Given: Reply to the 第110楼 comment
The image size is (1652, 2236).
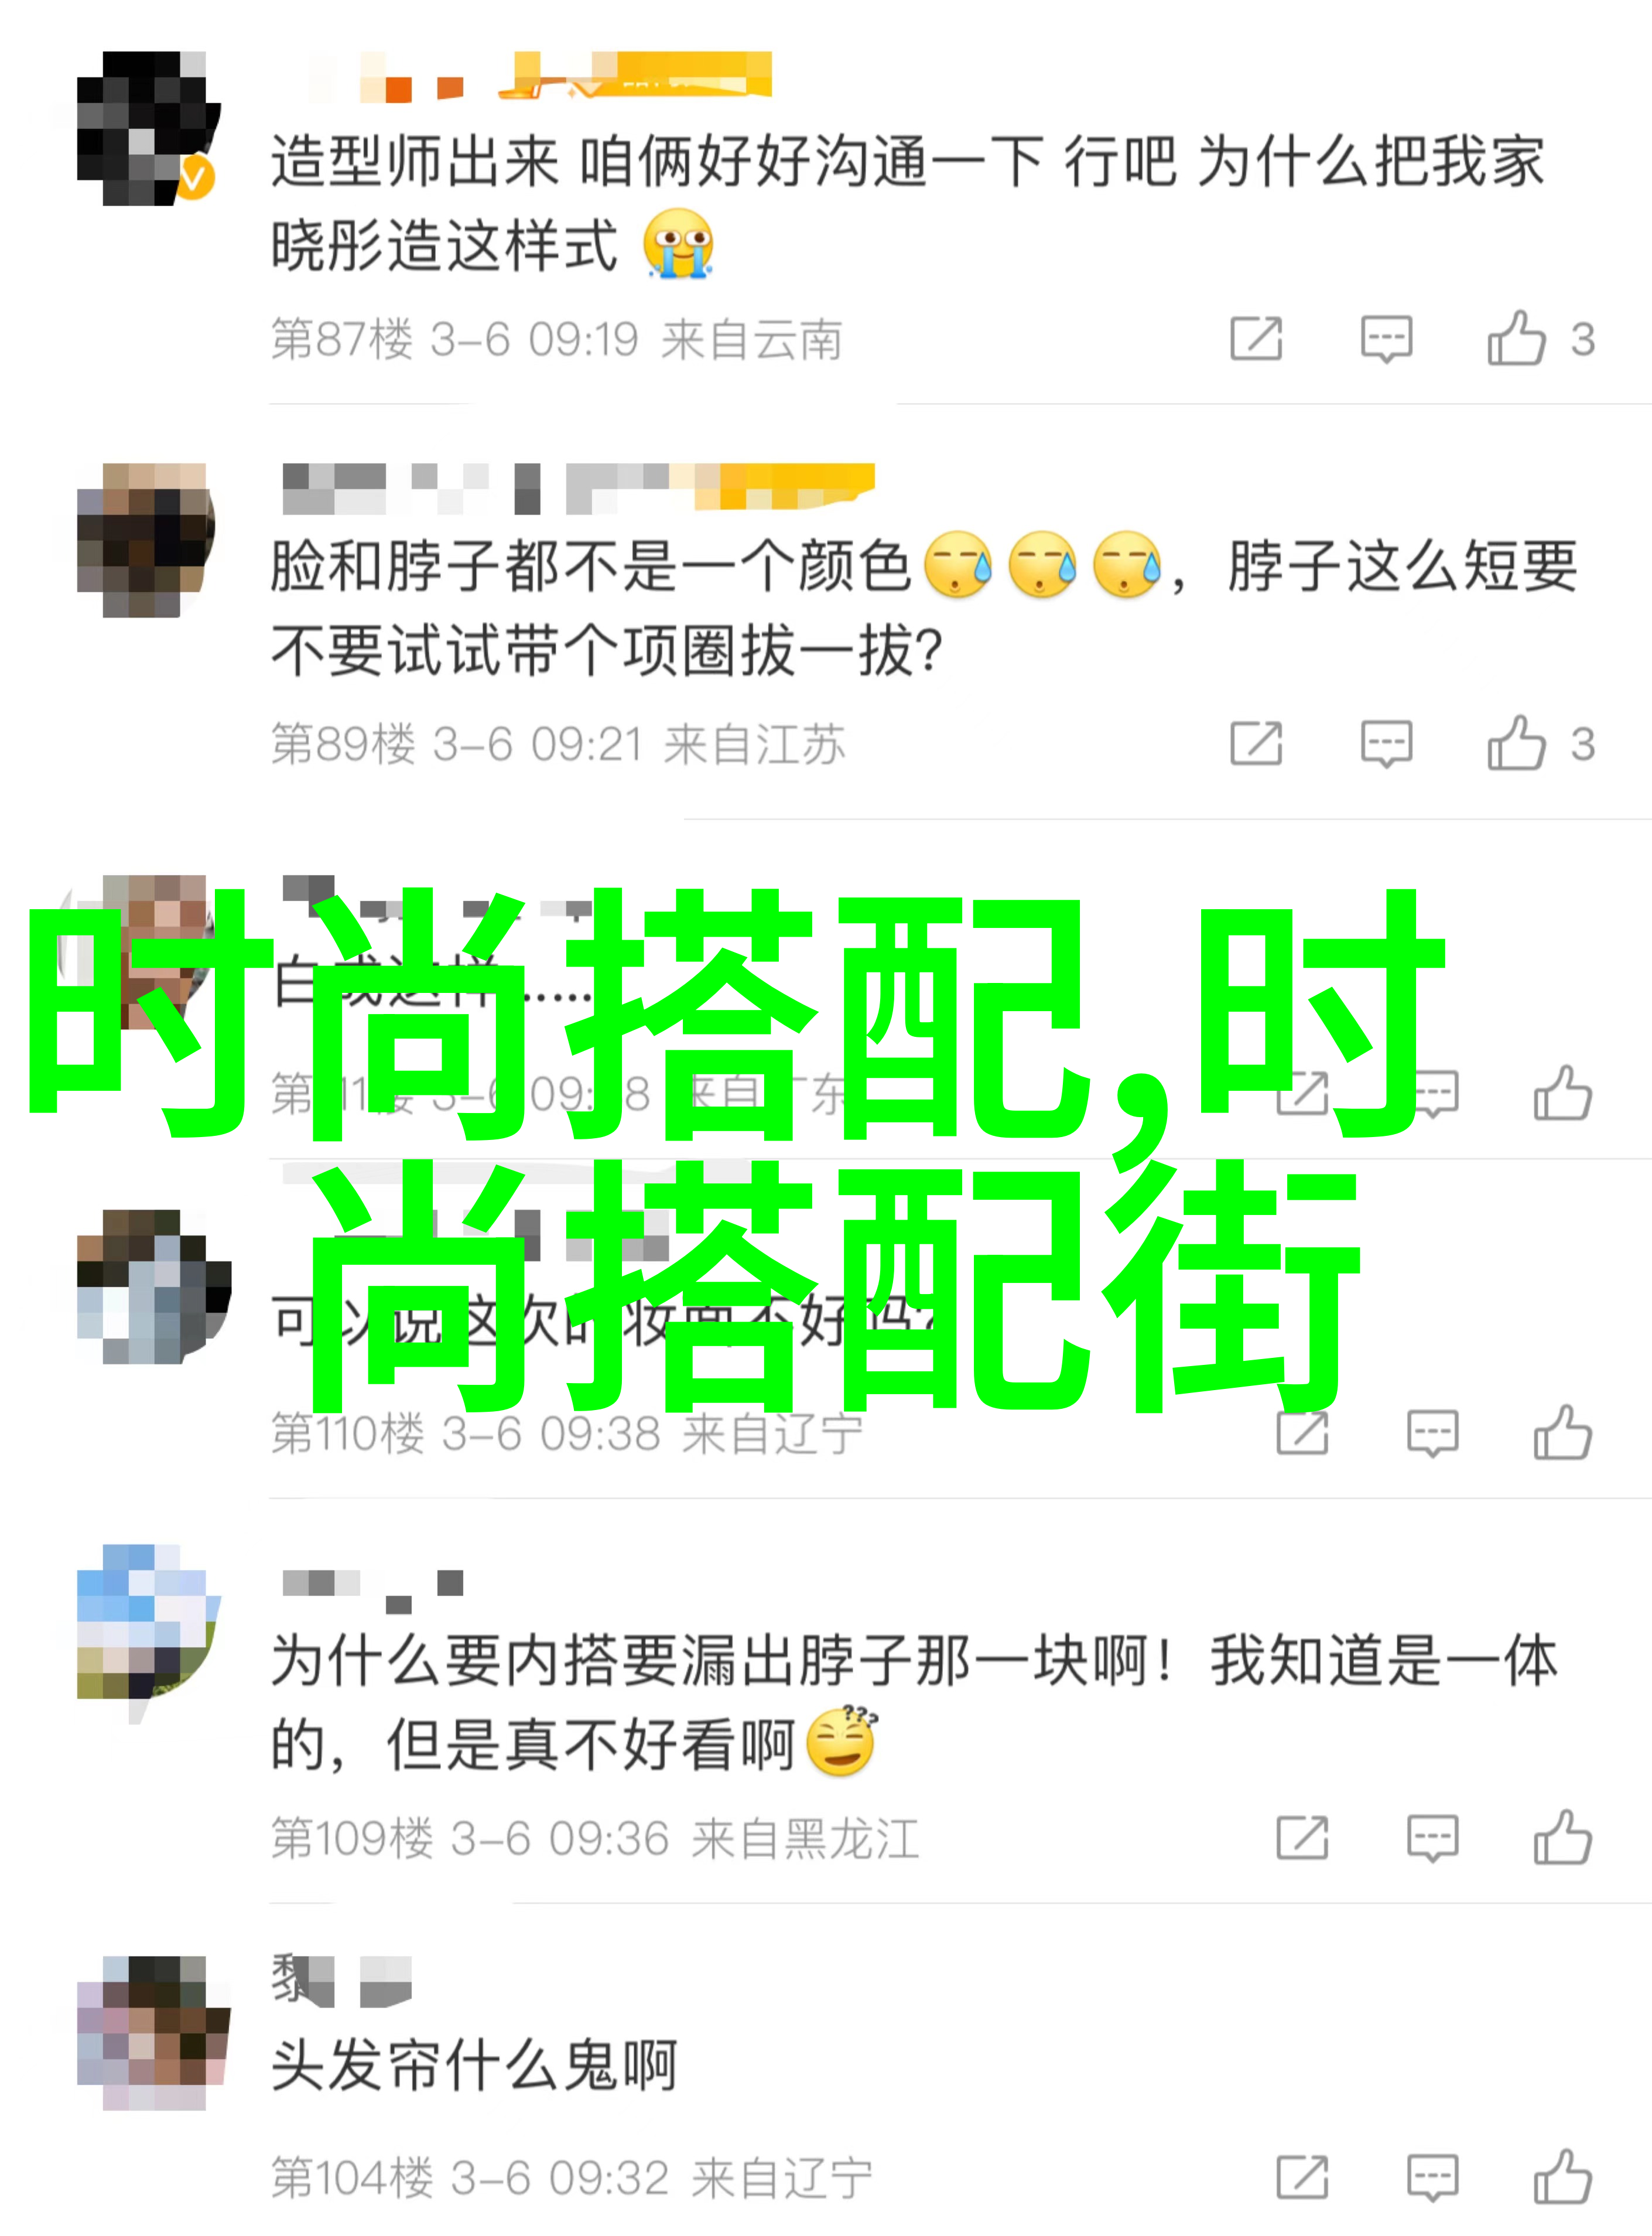Looking at the screenshot, I should (1433, 1433).
